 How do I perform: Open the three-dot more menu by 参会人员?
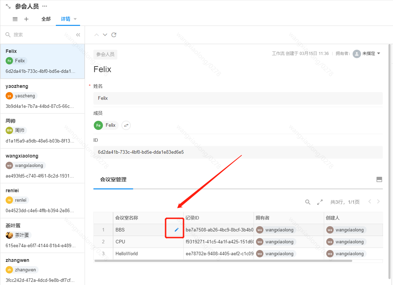(45, 6)
